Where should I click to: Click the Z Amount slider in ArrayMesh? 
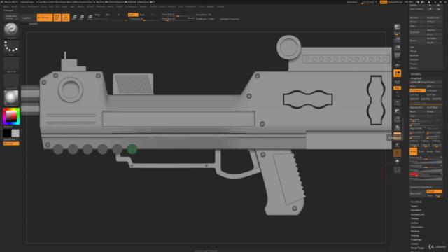coord(426,174)
